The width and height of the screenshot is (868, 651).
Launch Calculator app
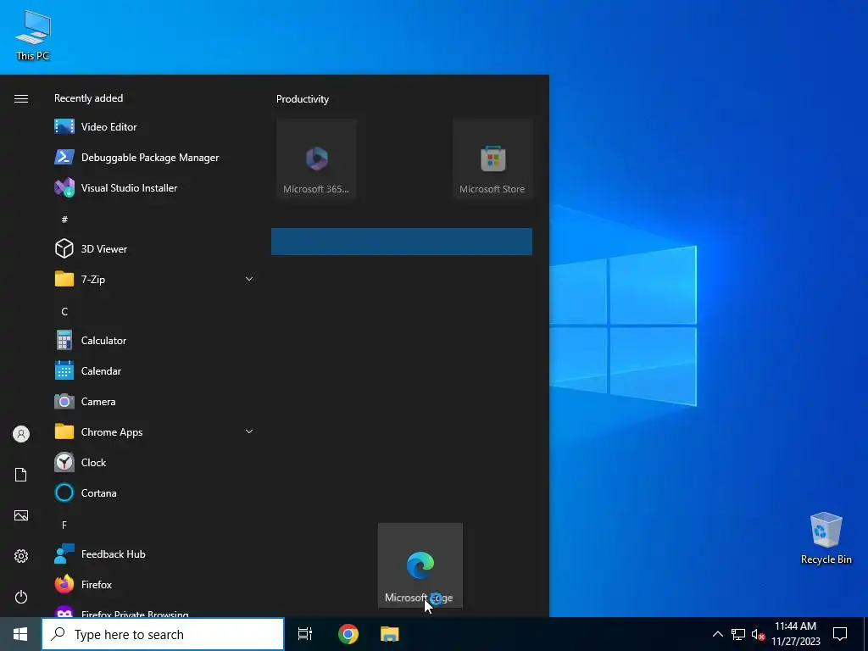(x=154, y=341)
